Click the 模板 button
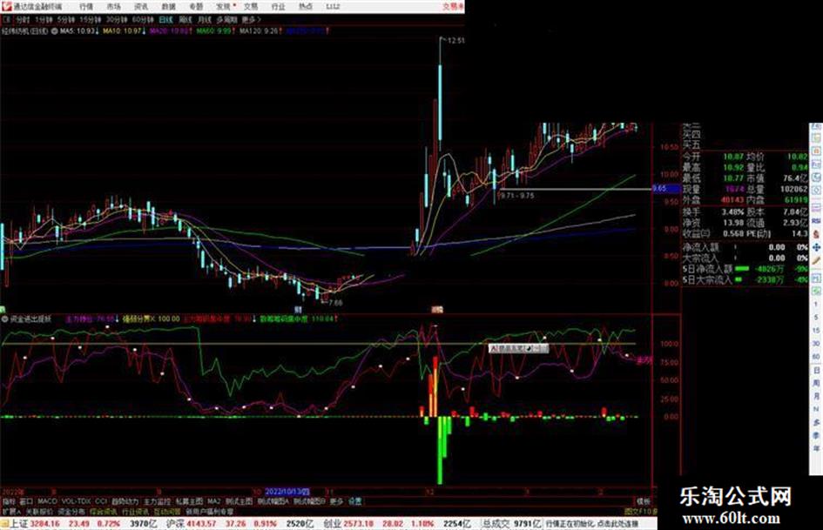The image size is (823, 530). (644, 501)
